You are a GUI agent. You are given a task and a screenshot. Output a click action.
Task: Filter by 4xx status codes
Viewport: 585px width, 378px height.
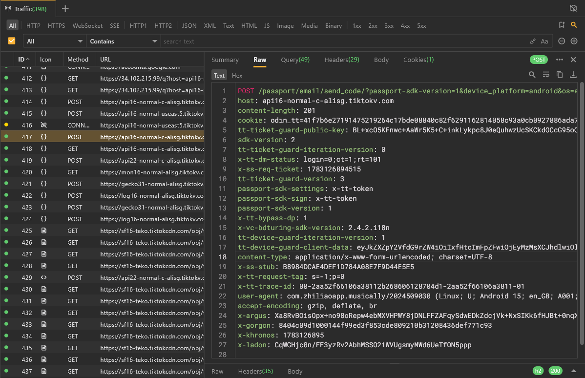tap(405, 26)
